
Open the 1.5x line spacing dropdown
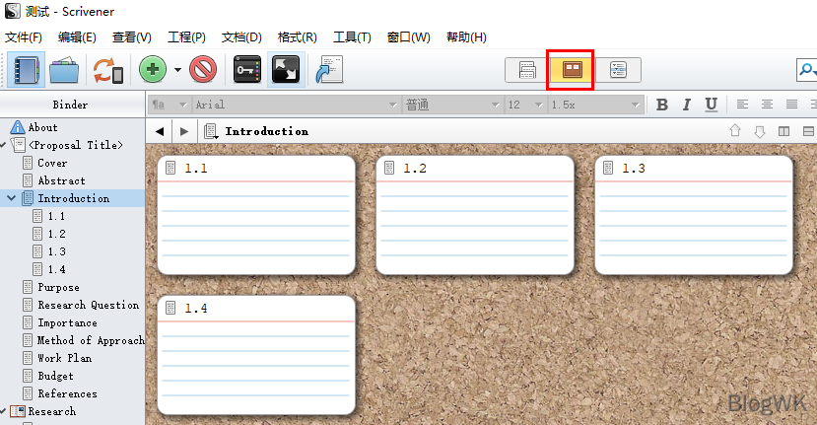tap(595, 105)
